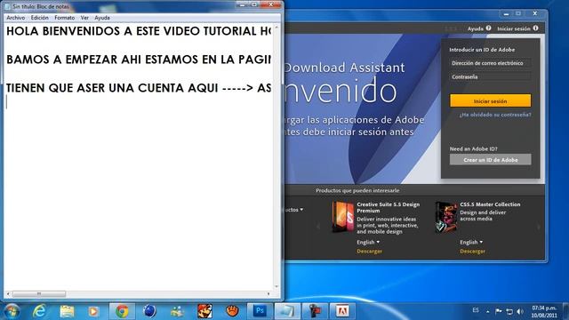Focus the Dirección de correo electrónico field

click(x=490, y=63)
